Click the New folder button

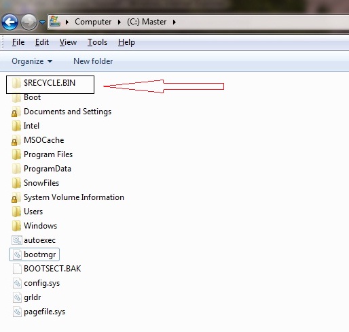coord(93,61)
